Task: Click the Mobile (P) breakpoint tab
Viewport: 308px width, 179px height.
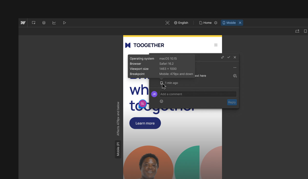Action: click(118, 149)
